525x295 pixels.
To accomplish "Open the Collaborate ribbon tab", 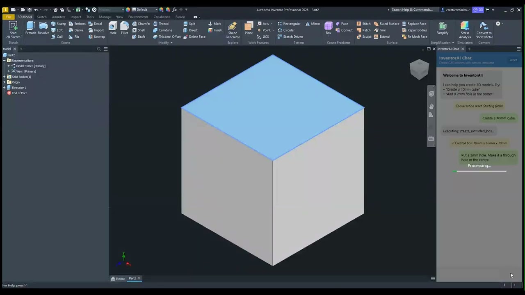I will click(x=162, y=17).
